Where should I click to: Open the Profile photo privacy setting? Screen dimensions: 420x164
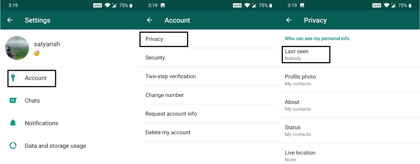[x=350, y=80]
